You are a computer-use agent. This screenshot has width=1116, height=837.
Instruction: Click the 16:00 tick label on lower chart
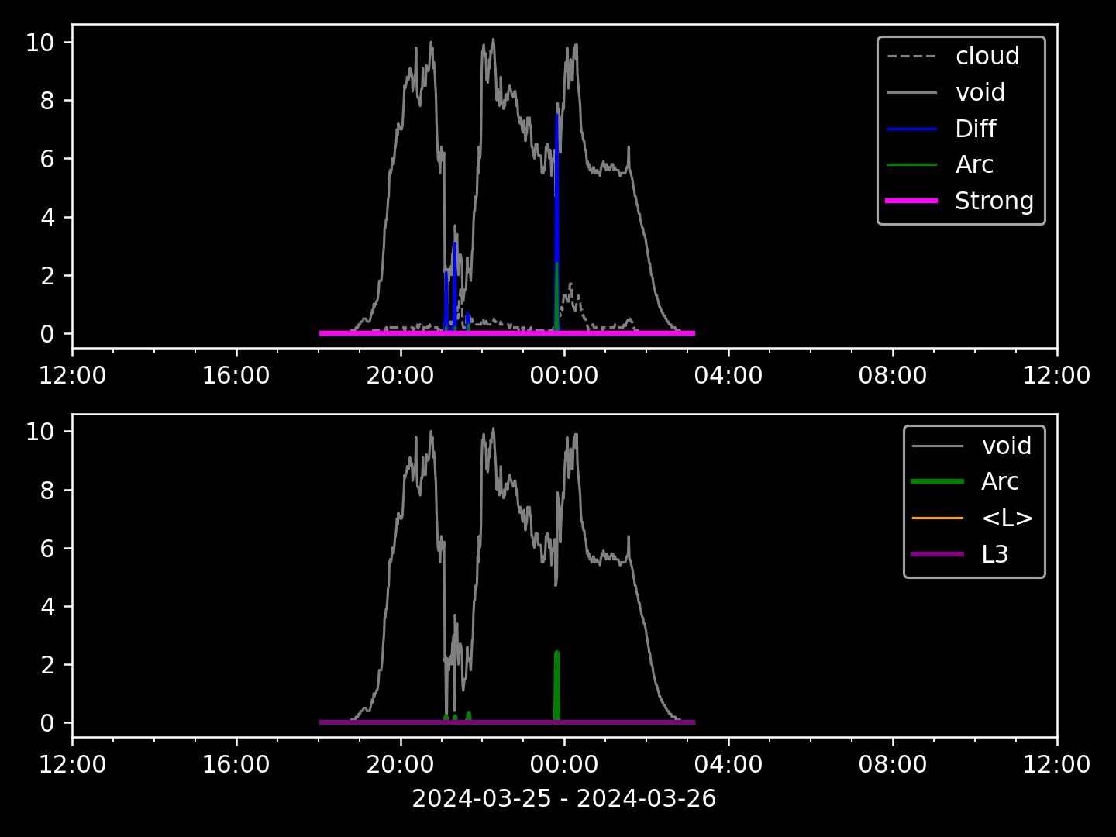236,765
